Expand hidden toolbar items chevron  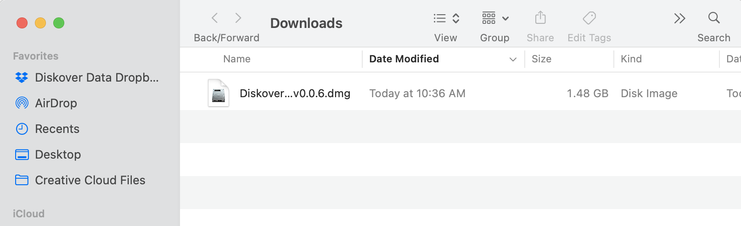pos(679,18)
